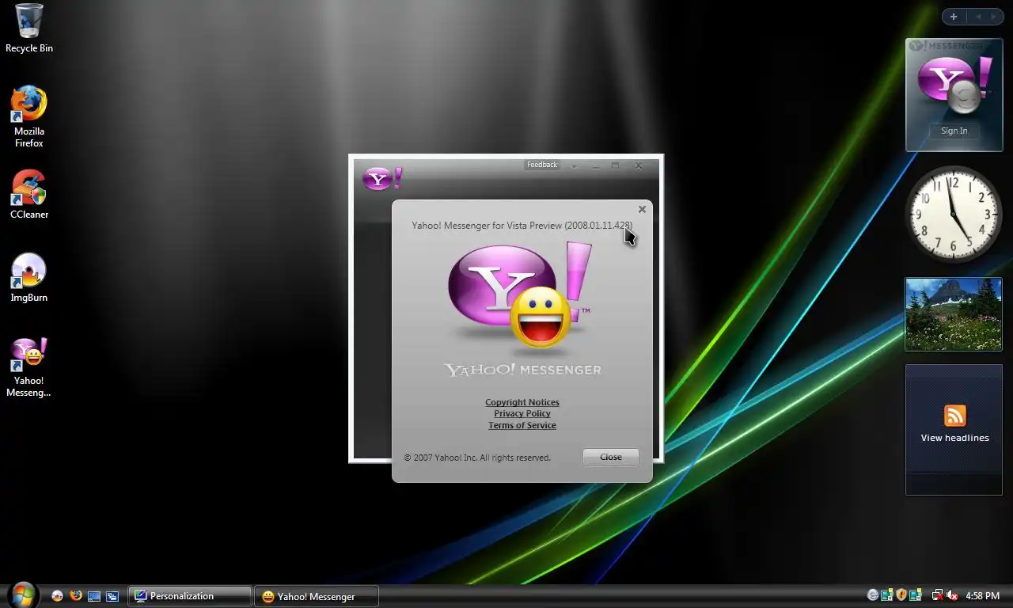Launch ImgBurn from Quick Launch bar

point(57,596)
